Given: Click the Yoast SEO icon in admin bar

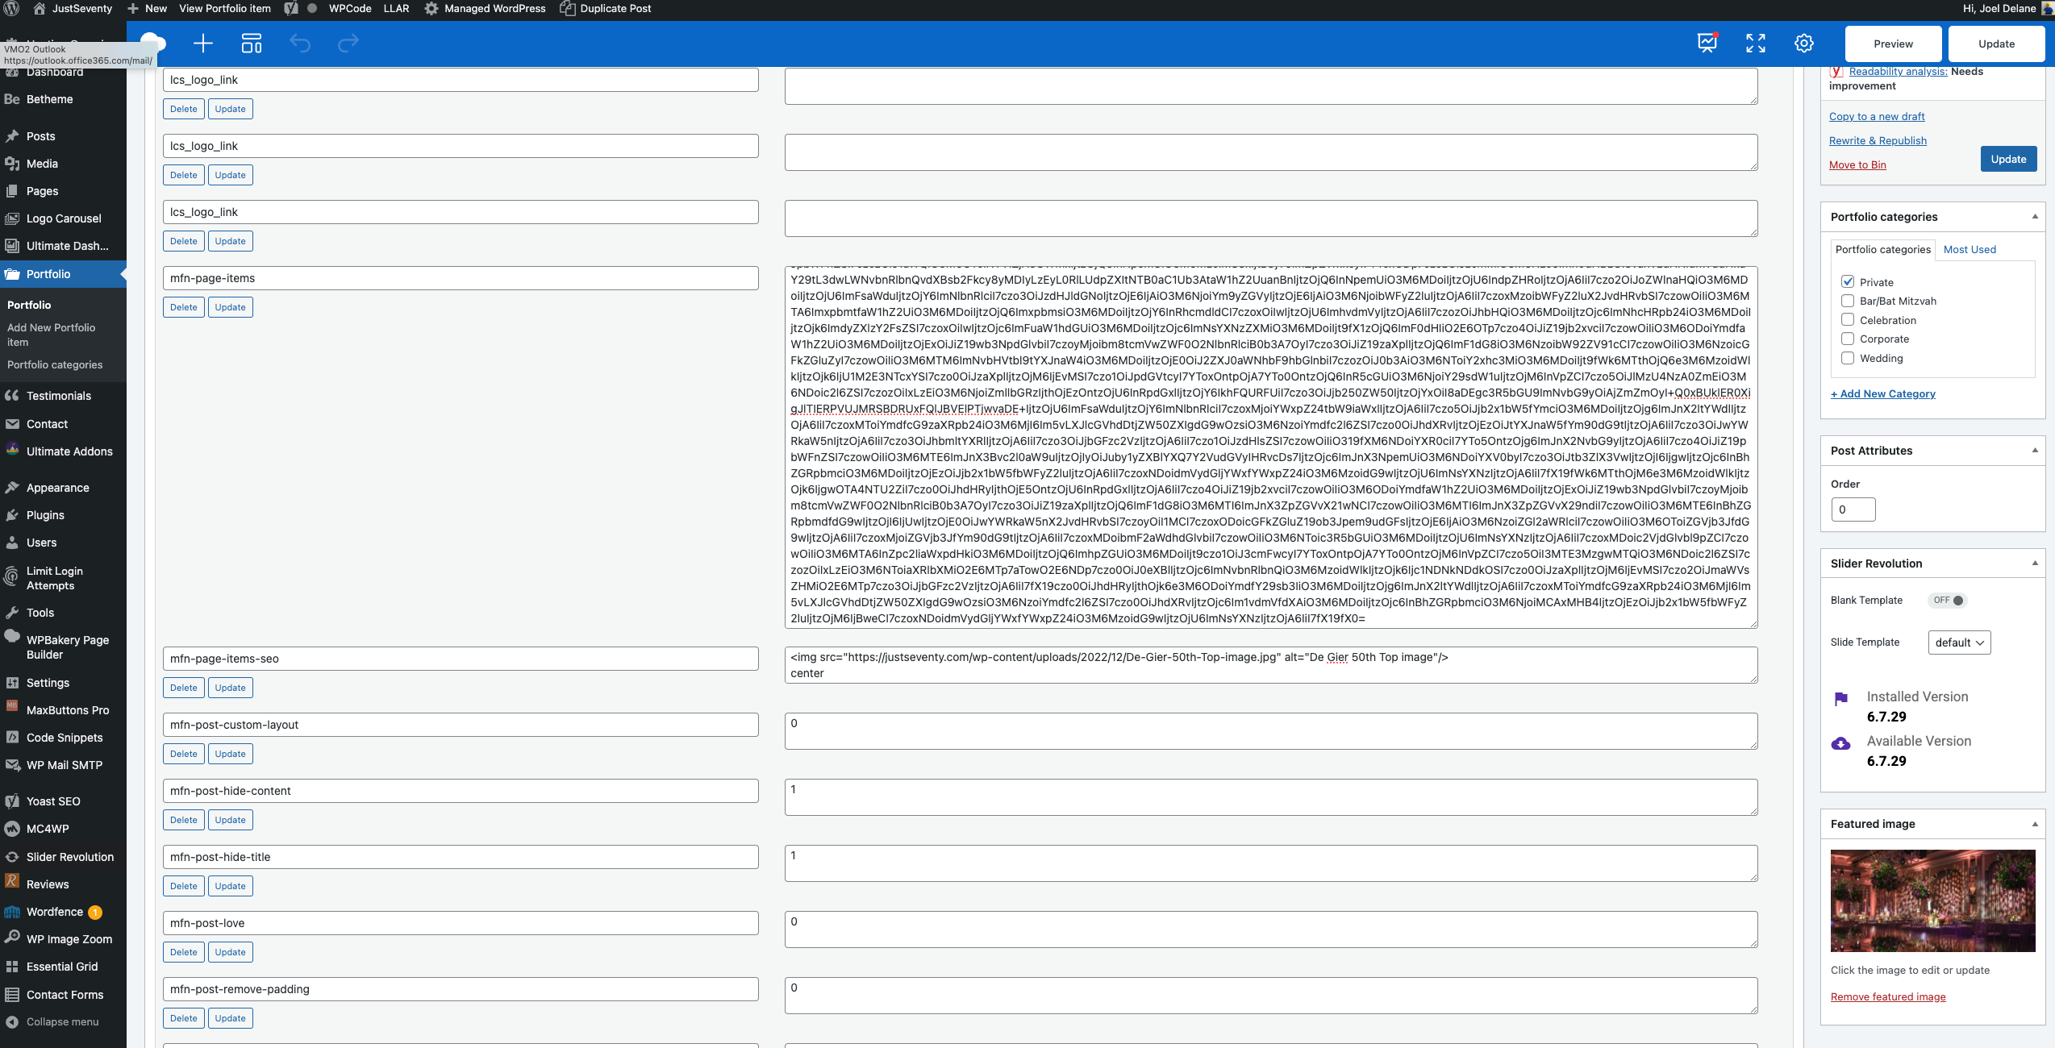Looking at the screenshot, I should 291,9.
